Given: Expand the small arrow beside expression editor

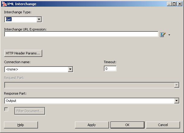Looking at the screenshot, I should [x=169, y=35].
